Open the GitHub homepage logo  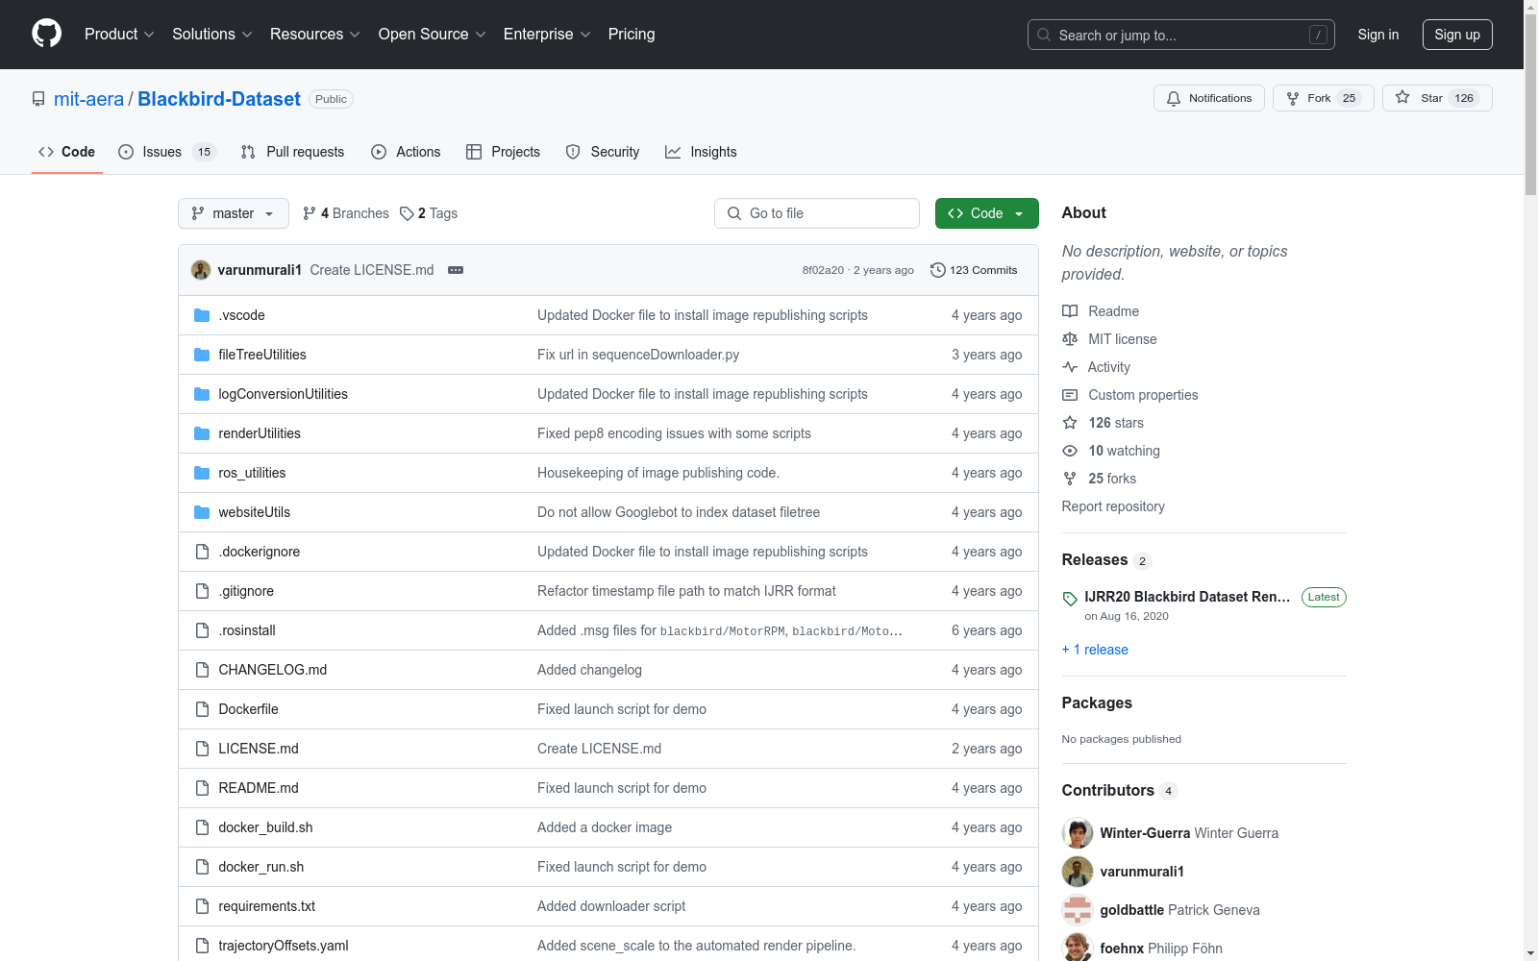pyautogui.click(x=46, y=34)
